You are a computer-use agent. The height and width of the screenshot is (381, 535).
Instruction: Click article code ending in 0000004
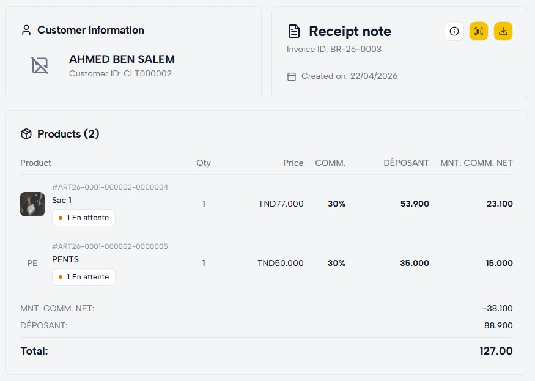[110, 187]
